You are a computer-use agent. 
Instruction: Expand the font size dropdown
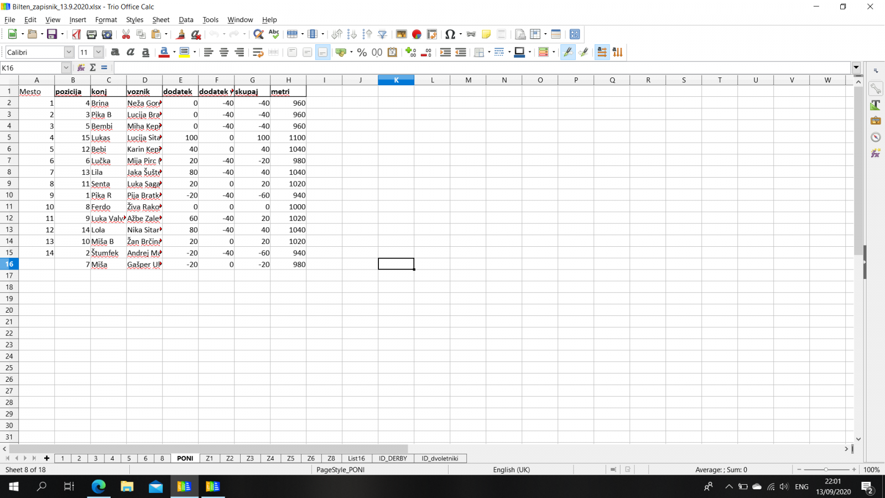(x=98, y=52)
